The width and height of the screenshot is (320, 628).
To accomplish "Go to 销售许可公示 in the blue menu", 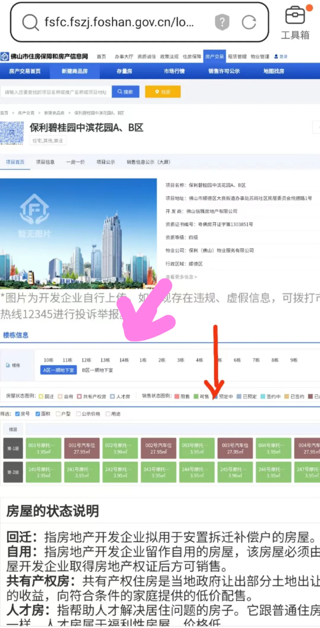I will pos(224,71).
